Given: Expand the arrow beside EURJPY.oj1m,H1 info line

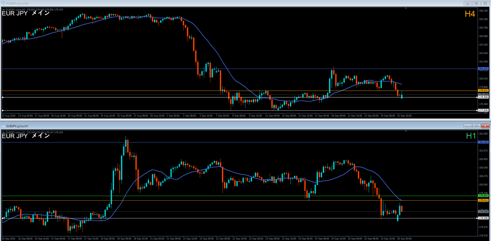Looking at the screenshot, I should pyautogui.click(x=3, y=132).
